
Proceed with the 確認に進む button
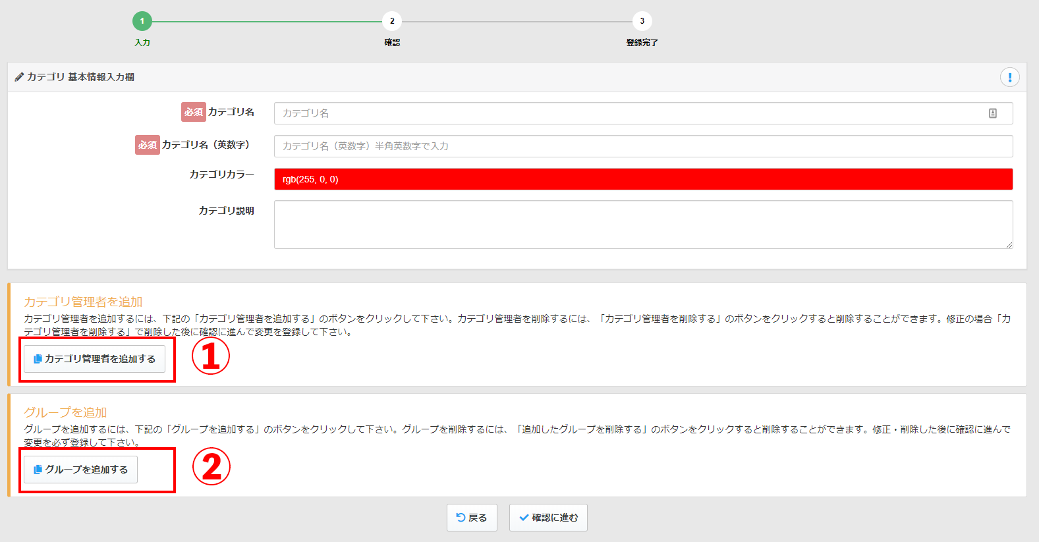click(548, 518)
